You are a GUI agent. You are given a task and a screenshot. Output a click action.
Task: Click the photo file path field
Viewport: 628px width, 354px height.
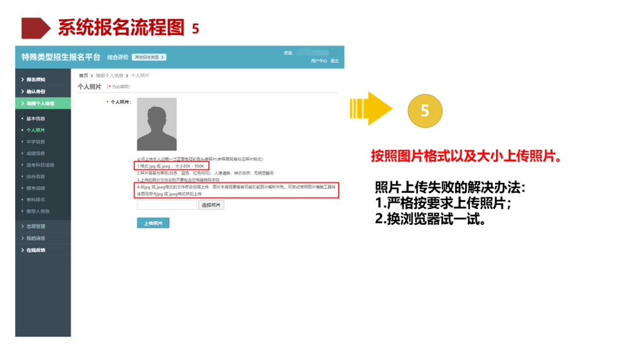(167, 206)
